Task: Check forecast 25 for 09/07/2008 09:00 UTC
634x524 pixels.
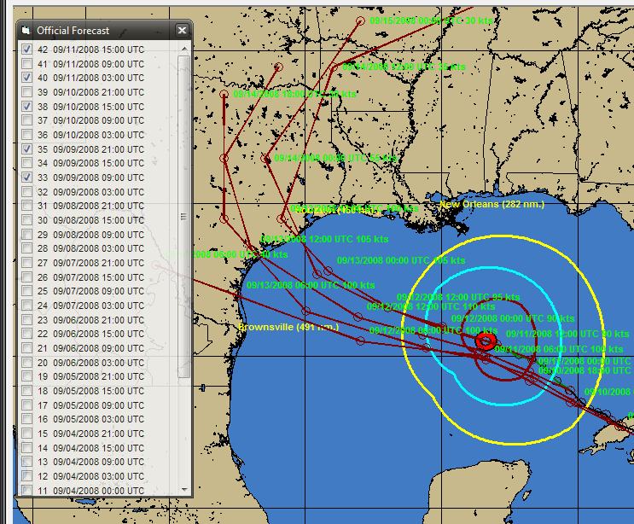Action: 27,291
